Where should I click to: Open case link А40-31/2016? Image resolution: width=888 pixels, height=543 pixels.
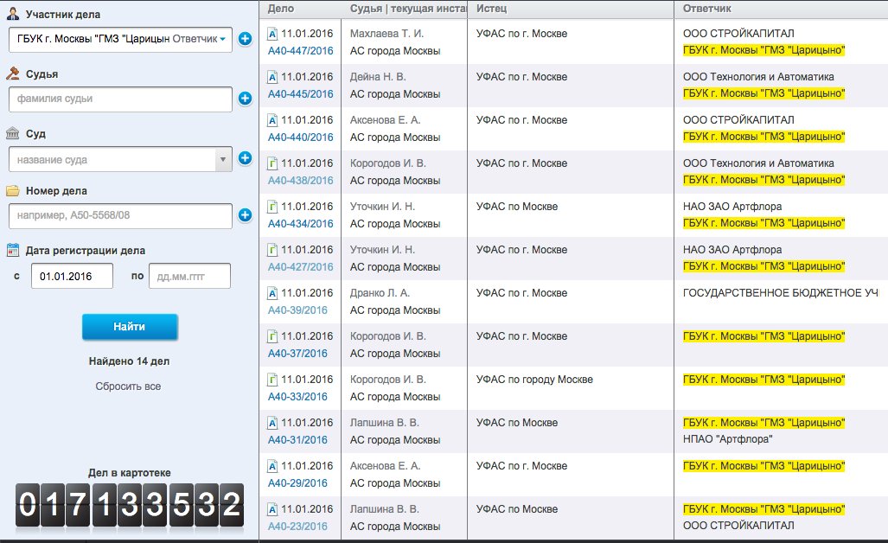[298, 440]
